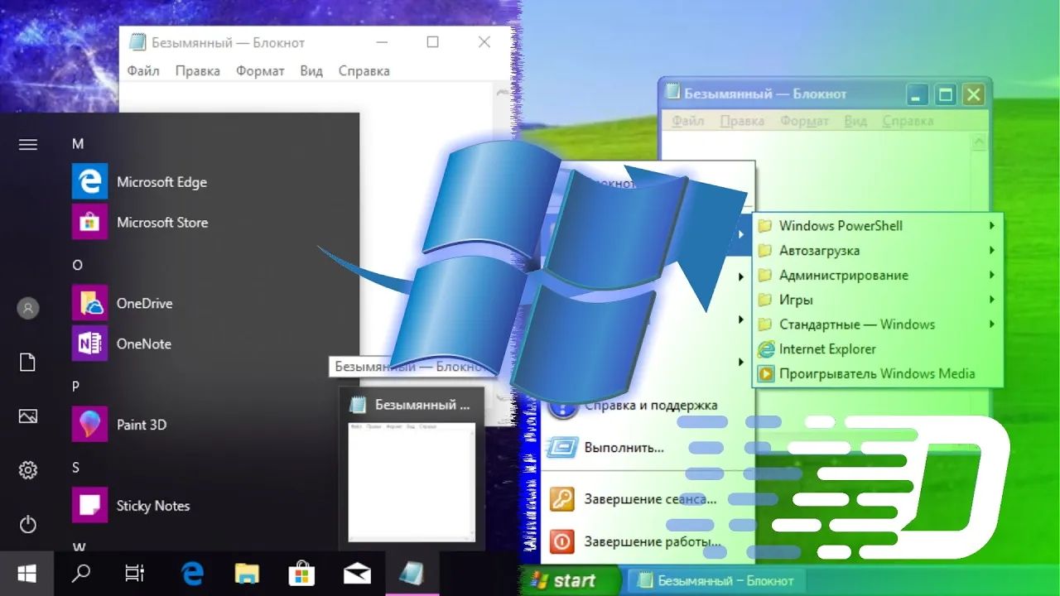Click the Notepad icon on Windows 10 taskbar

point(412,574)
